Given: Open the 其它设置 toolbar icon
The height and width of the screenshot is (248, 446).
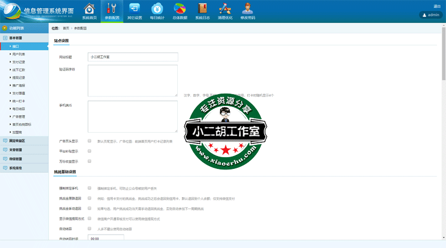Looking at the screenshot, I should point(134,8).
